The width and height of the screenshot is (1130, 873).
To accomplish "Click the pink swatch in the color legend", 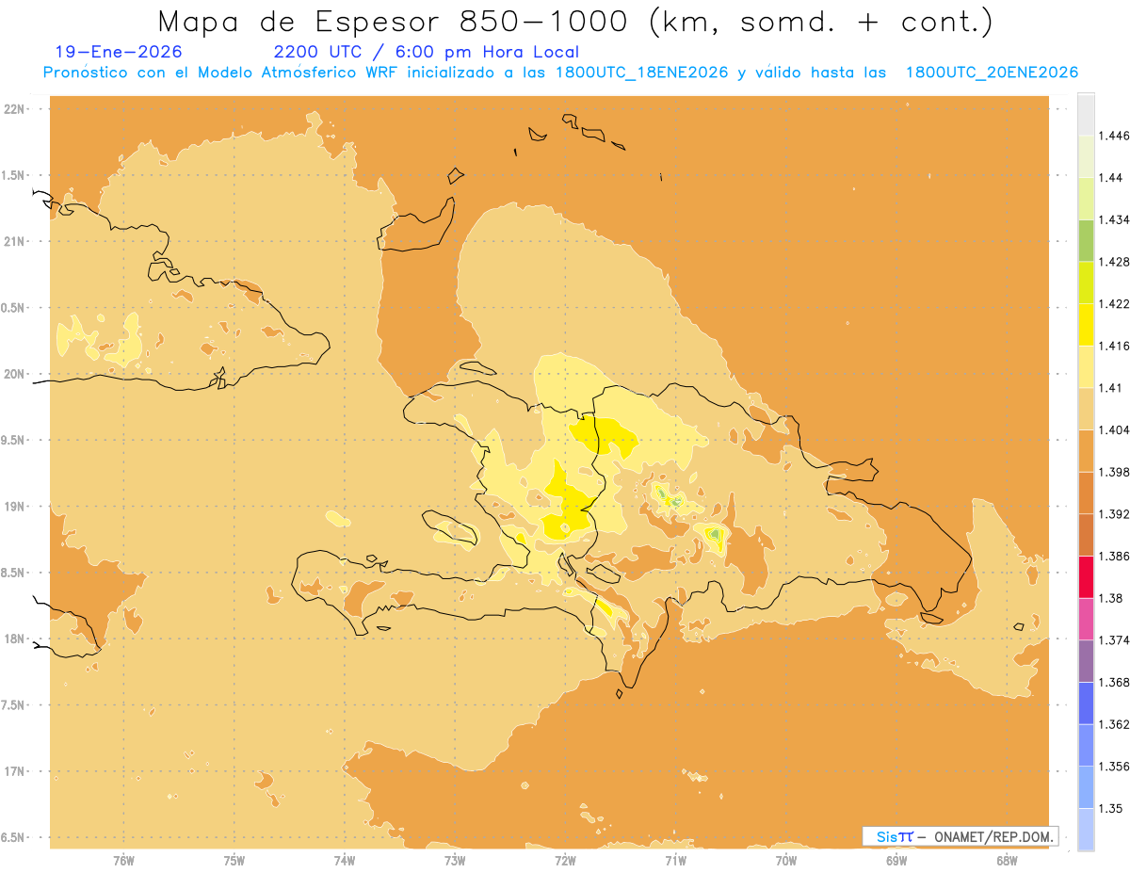I will (x=1086, y=619).
